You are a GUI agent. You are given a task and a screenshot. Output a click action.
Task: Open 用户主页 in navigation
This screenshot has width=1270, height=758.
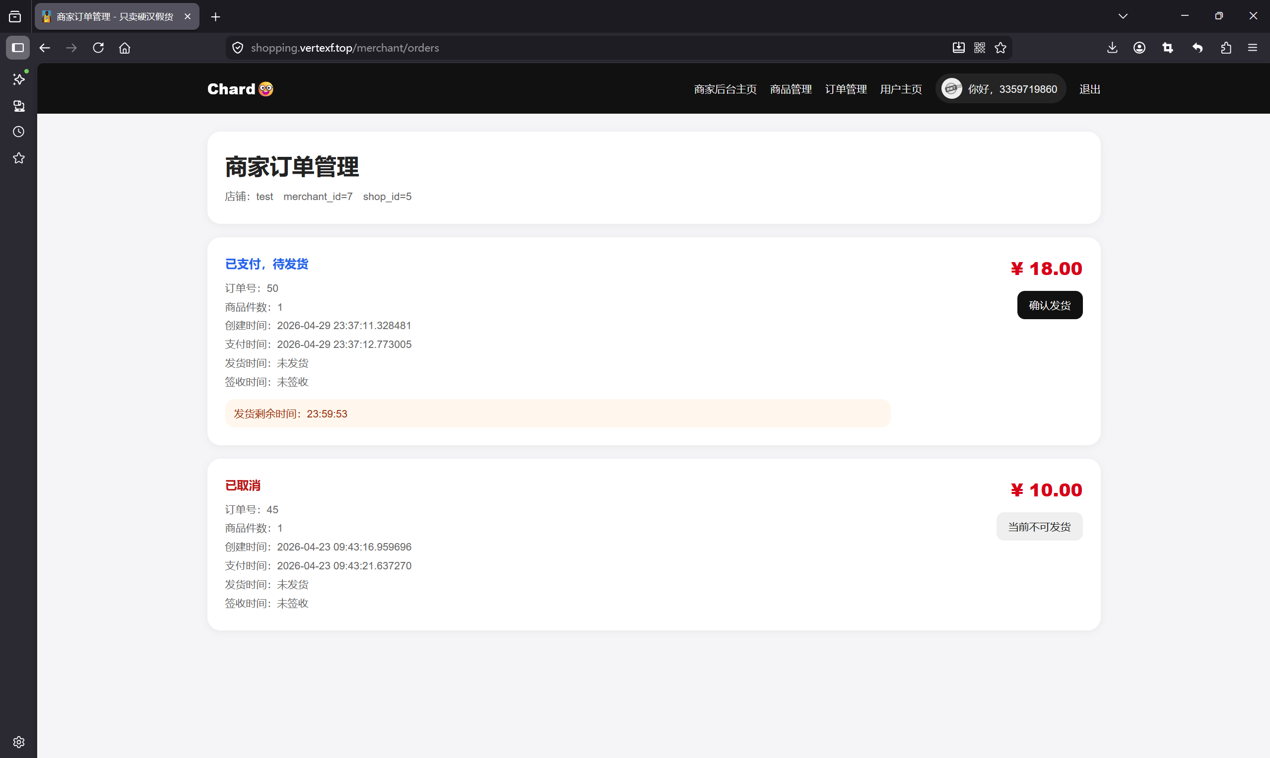tap(901, 89)
